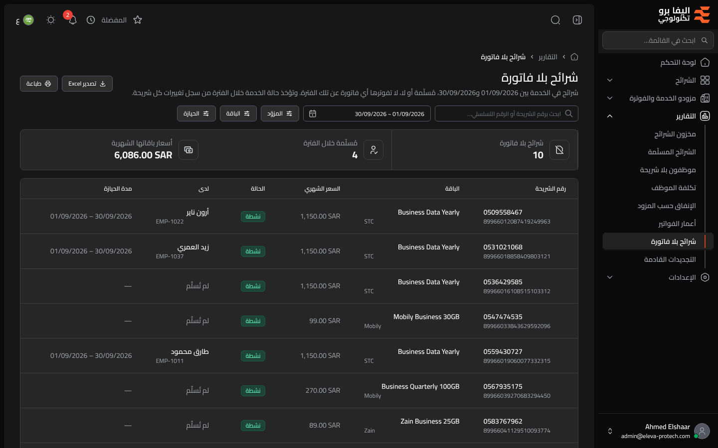Open the المزوّد provider filter
718x448 pixels.
tap(280, 113)
